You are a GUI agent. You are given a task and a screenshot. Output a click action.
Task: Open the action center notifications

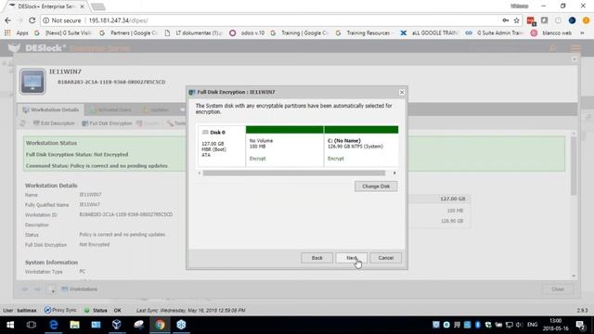pos(580,325)
